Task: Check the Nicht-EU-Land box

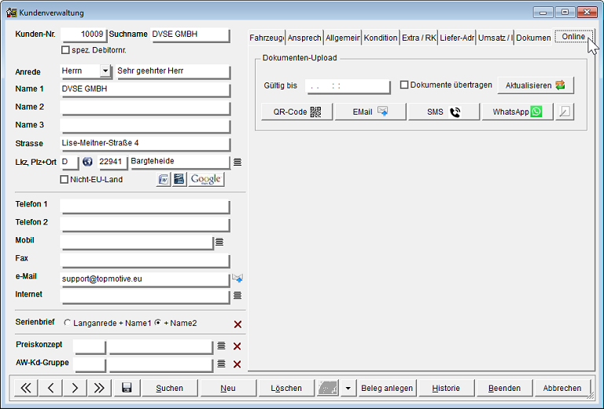Action: (64, 180)
